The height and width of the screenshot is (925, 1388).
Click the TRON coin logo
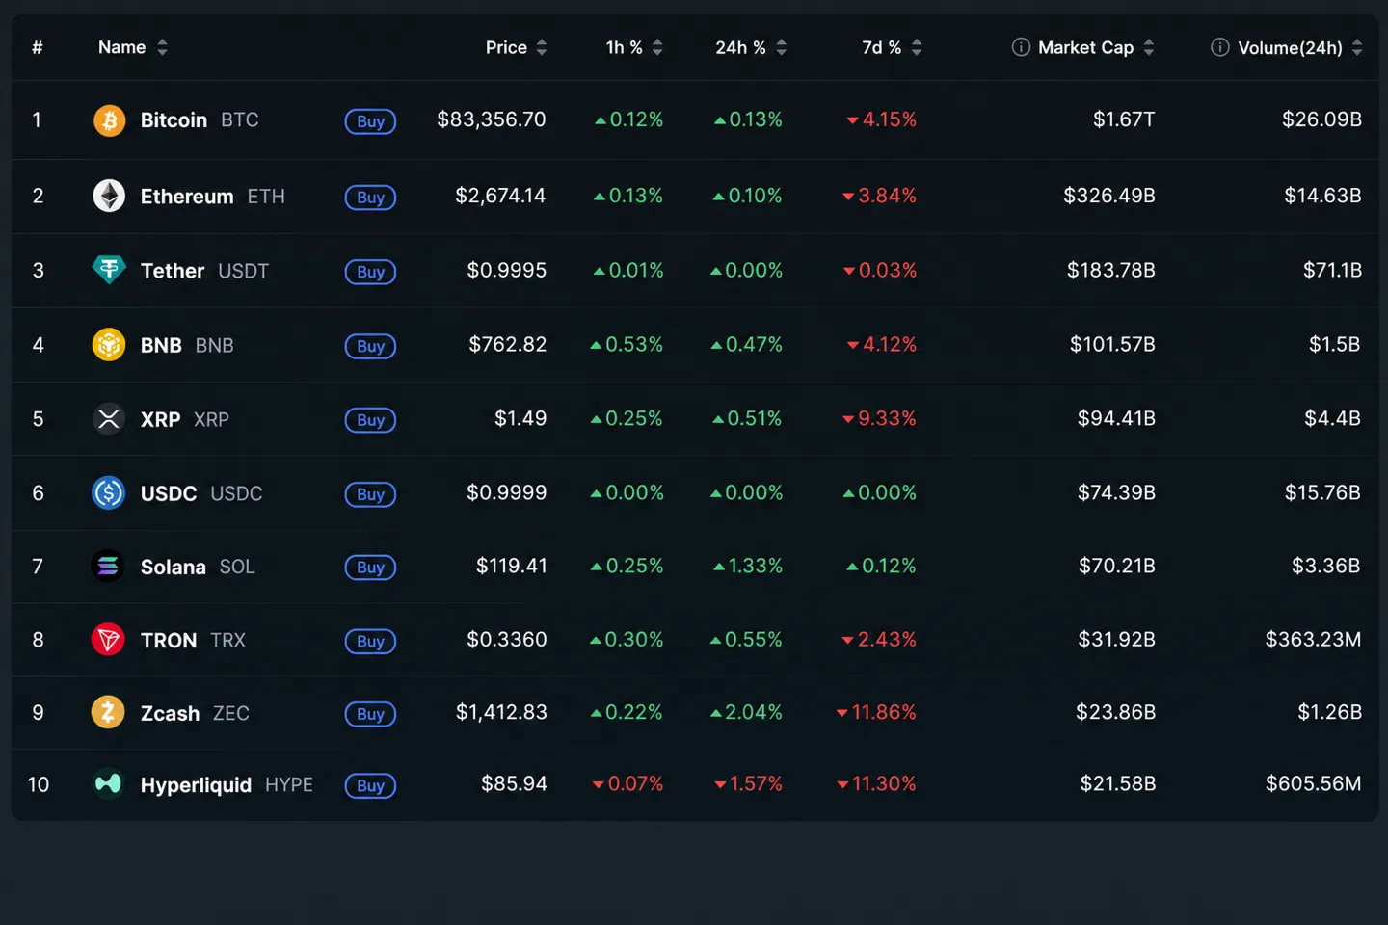click(x=108, y=640)
